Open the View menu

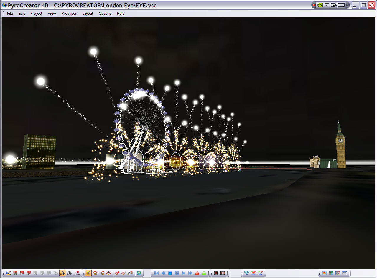pos(52,13)
